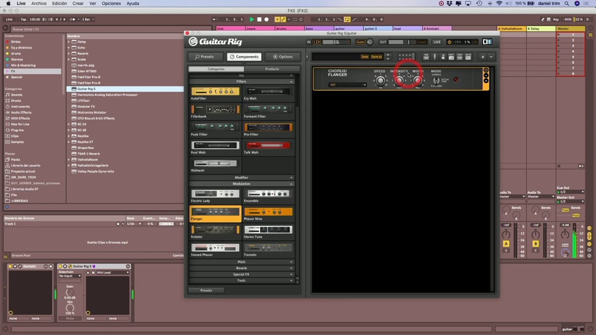
Task: Open the Crear menu
Action: pos(78,4)
